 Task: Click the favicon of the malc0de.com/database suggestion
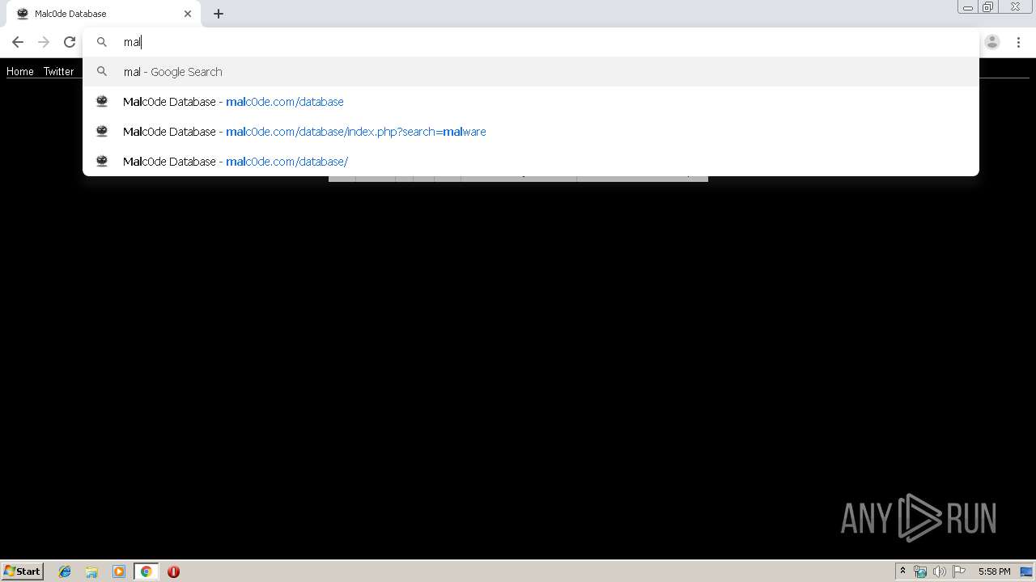tap(102, 102)
